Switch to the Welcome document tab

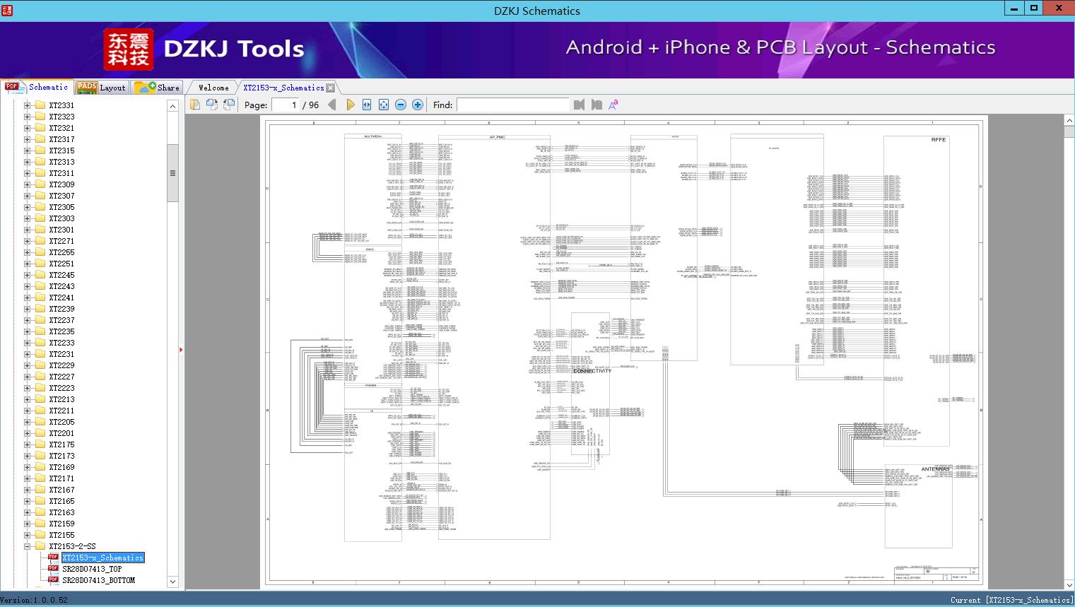click(213, 88)
